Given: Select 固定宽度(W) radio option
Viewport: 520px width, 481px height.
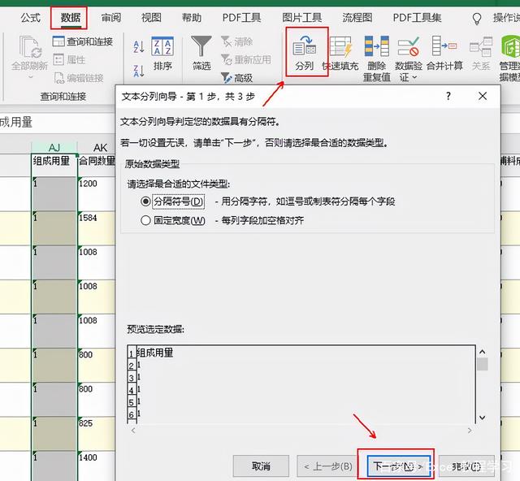Looking at the screenshot, I should coord(145,220).
